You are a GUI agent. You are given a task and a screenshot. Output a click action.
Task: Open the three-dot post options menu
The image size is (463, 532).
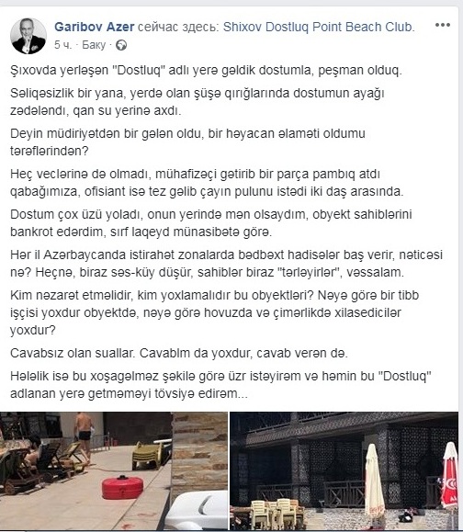click(x=443, y=25)
